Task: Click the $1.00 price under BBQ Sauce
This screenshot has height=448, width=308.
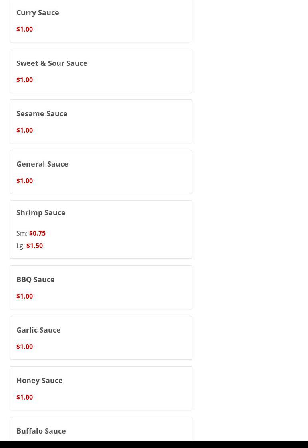Action: pos(24,296)
